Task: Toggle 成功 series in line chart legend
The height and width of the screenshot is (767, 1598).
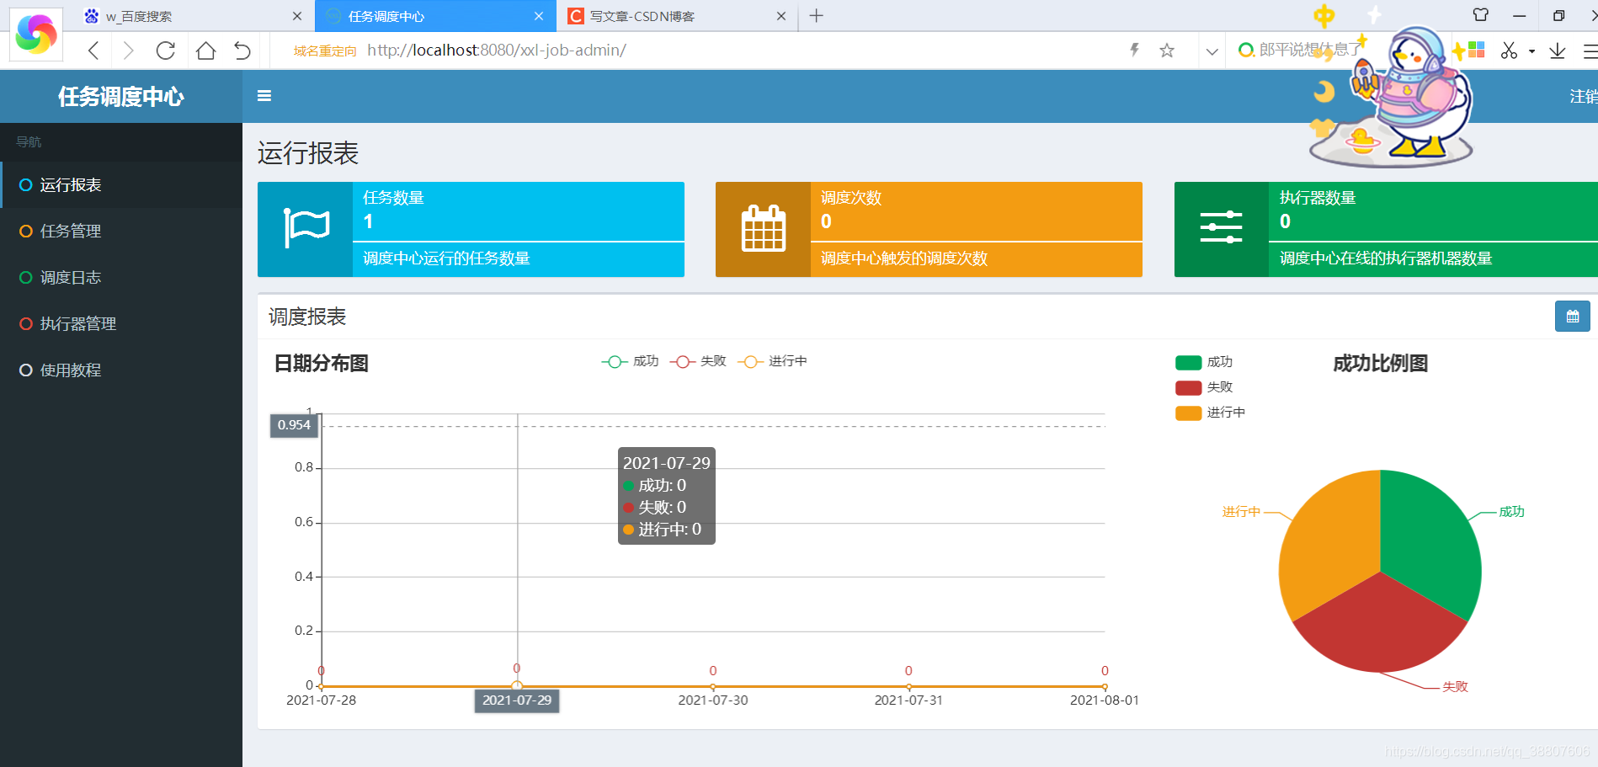Action: [x=630, y=361]
